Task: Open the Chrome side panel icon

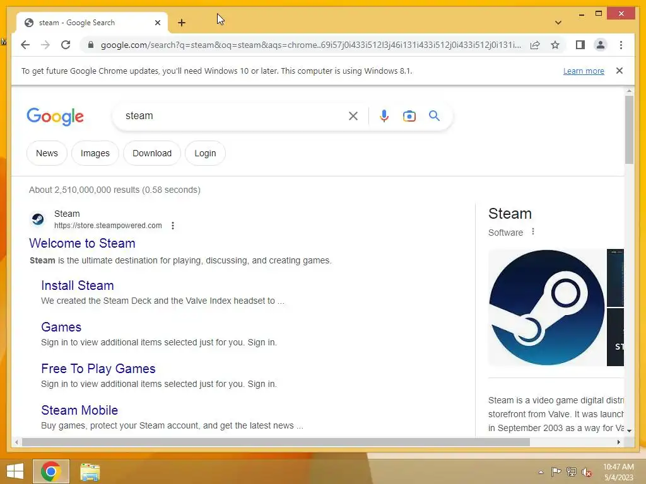Action: click(x=580, y=45)
